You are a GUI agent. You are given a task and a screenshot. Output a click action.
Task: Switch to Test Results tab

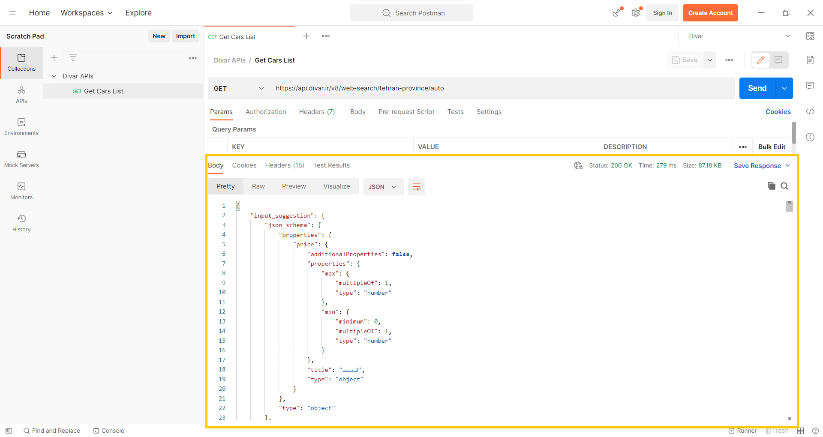pos(331,165)
